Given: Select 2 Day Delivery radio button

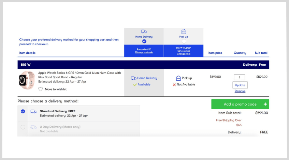Looking at the screenshot, I should (x=23, y=127).
